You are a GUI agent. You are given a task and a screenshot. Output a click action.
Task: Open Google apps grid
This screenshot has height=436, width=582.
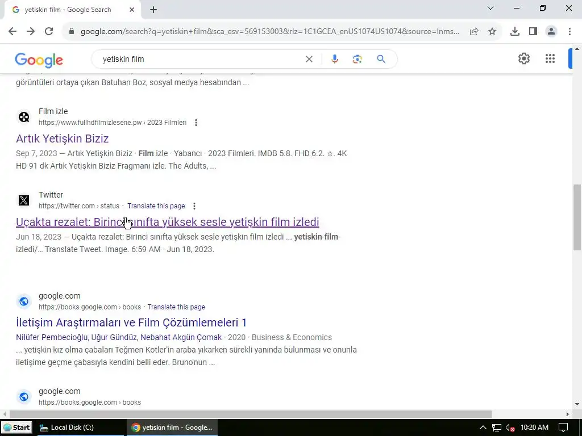point(550,58)
